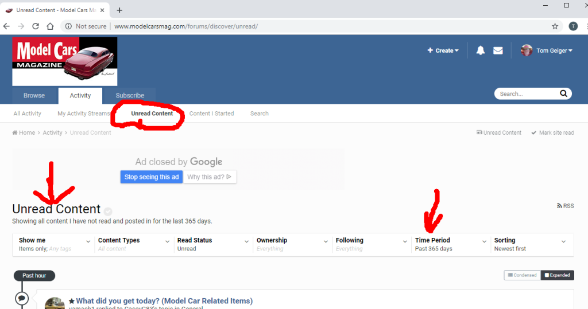Image resolution: width=588 pixels, height=309 pixels.
Task: Select the All Activity menu item
Action: (x=28, y=114)
